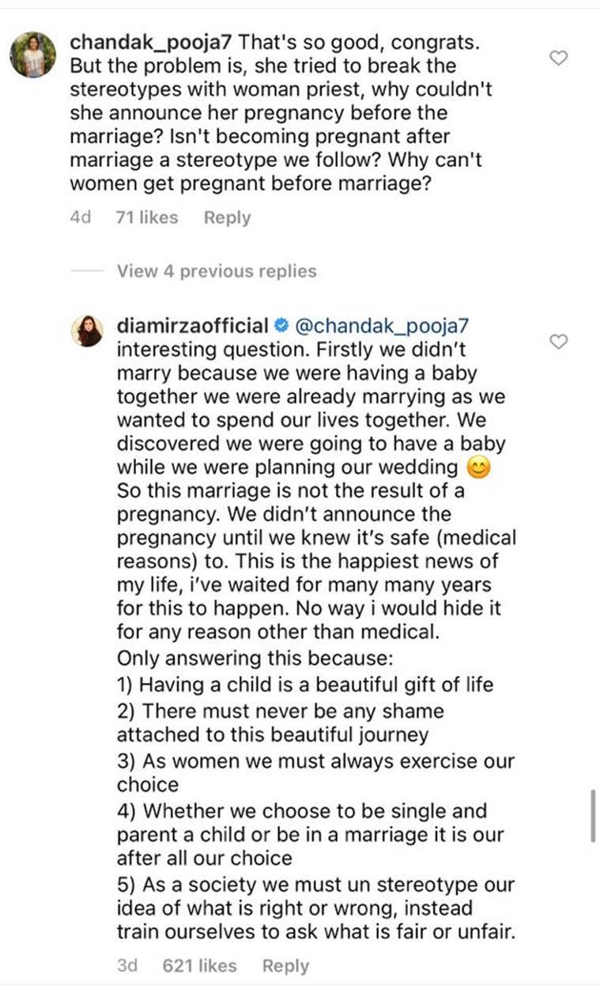Click the scrollbar thumb on the right edge
The image size is (600, 986).
click(x=593, y=814)
